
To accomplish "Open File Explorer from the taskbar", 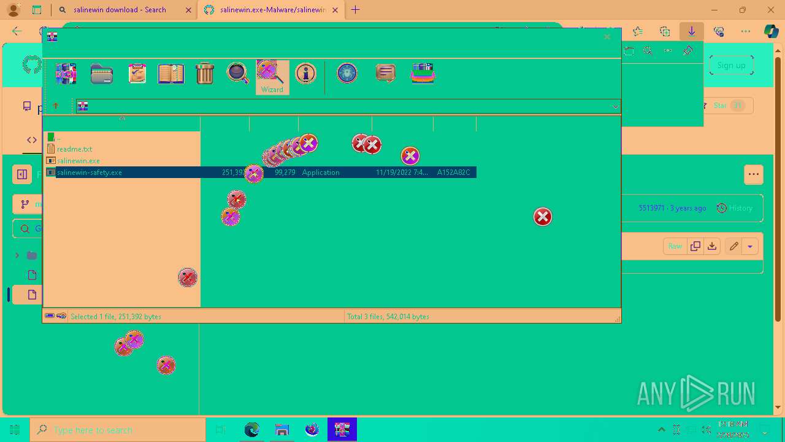I will [x=282, y=430].
